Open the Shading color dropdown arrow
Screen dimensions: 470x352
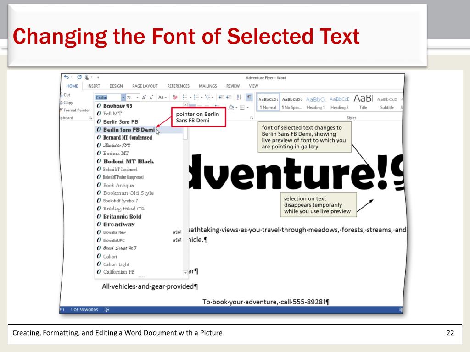click(236, 108)
